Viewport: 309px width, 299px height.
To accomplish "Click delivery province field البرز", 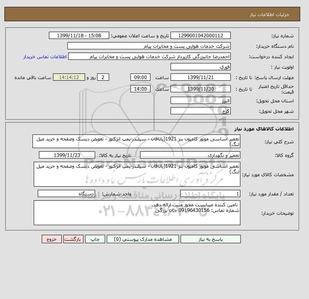I will click(x=200, y=100).
